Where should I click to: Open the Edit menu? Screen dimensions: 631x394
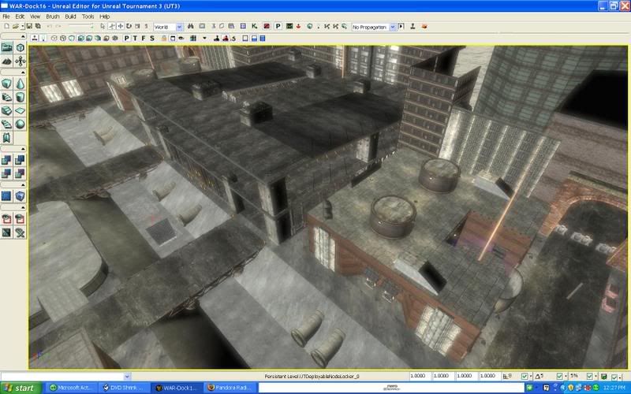coord(20,17)
